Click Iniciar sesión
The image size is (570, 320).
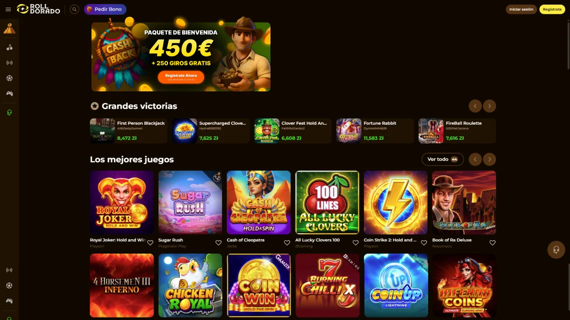(521, 9)
